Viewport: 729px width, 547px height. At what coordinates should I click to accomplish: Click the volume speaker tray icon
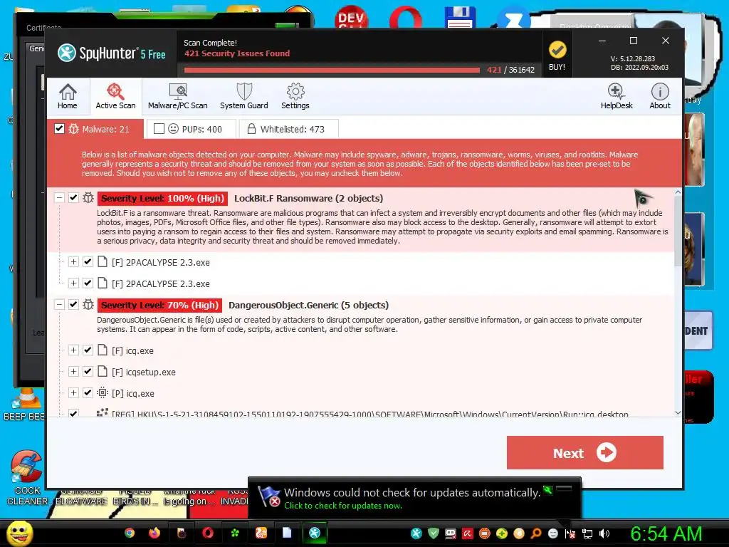pos(605,533)
